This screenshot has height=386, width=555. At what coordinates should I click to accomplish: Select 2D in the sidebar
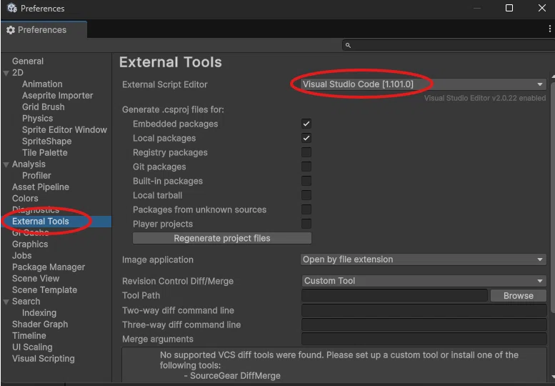[x=18, y=73]
